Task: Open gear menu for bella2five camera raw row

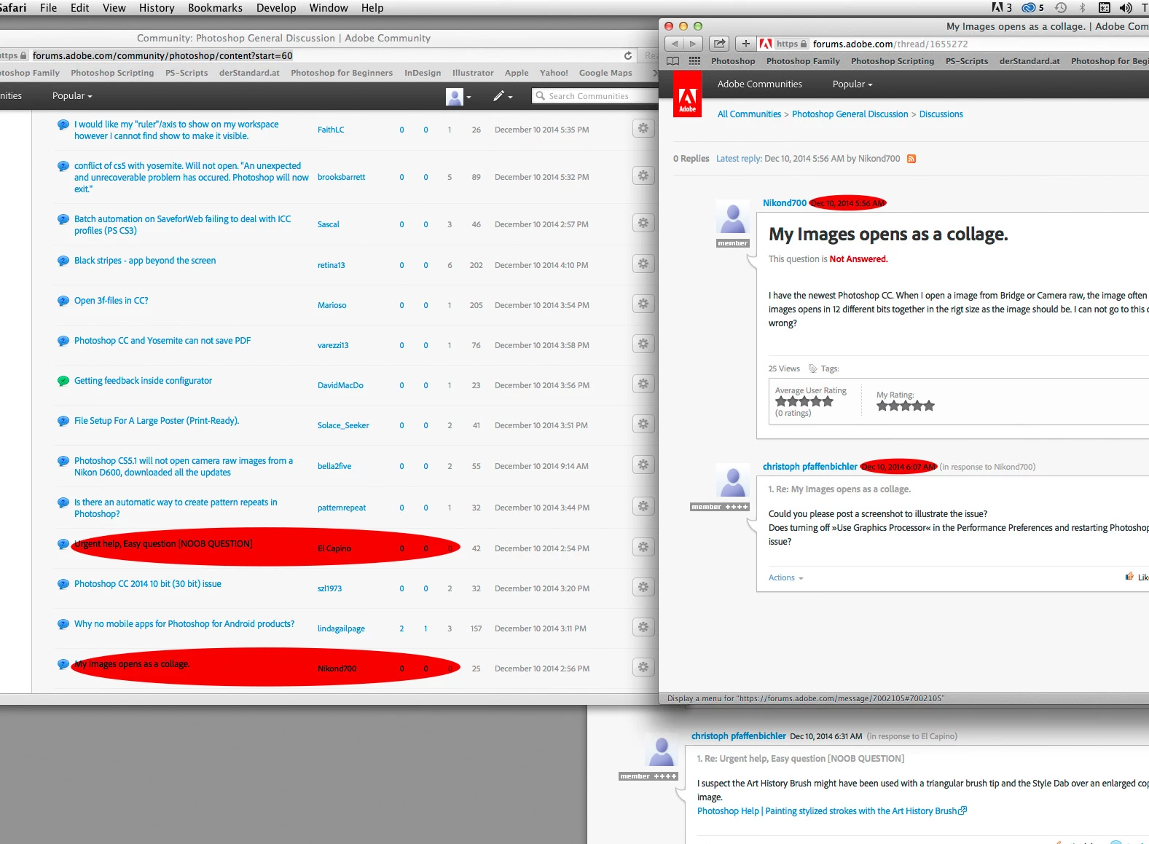Action: (x=643, y=465)
